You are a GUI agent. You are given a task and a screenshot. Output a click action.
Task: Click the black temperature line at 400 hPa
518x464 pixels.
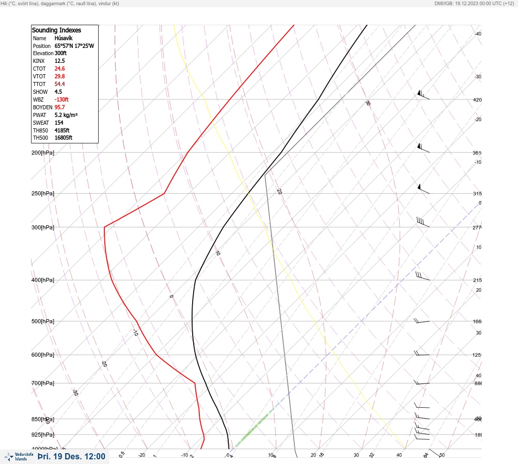(196, 280)
